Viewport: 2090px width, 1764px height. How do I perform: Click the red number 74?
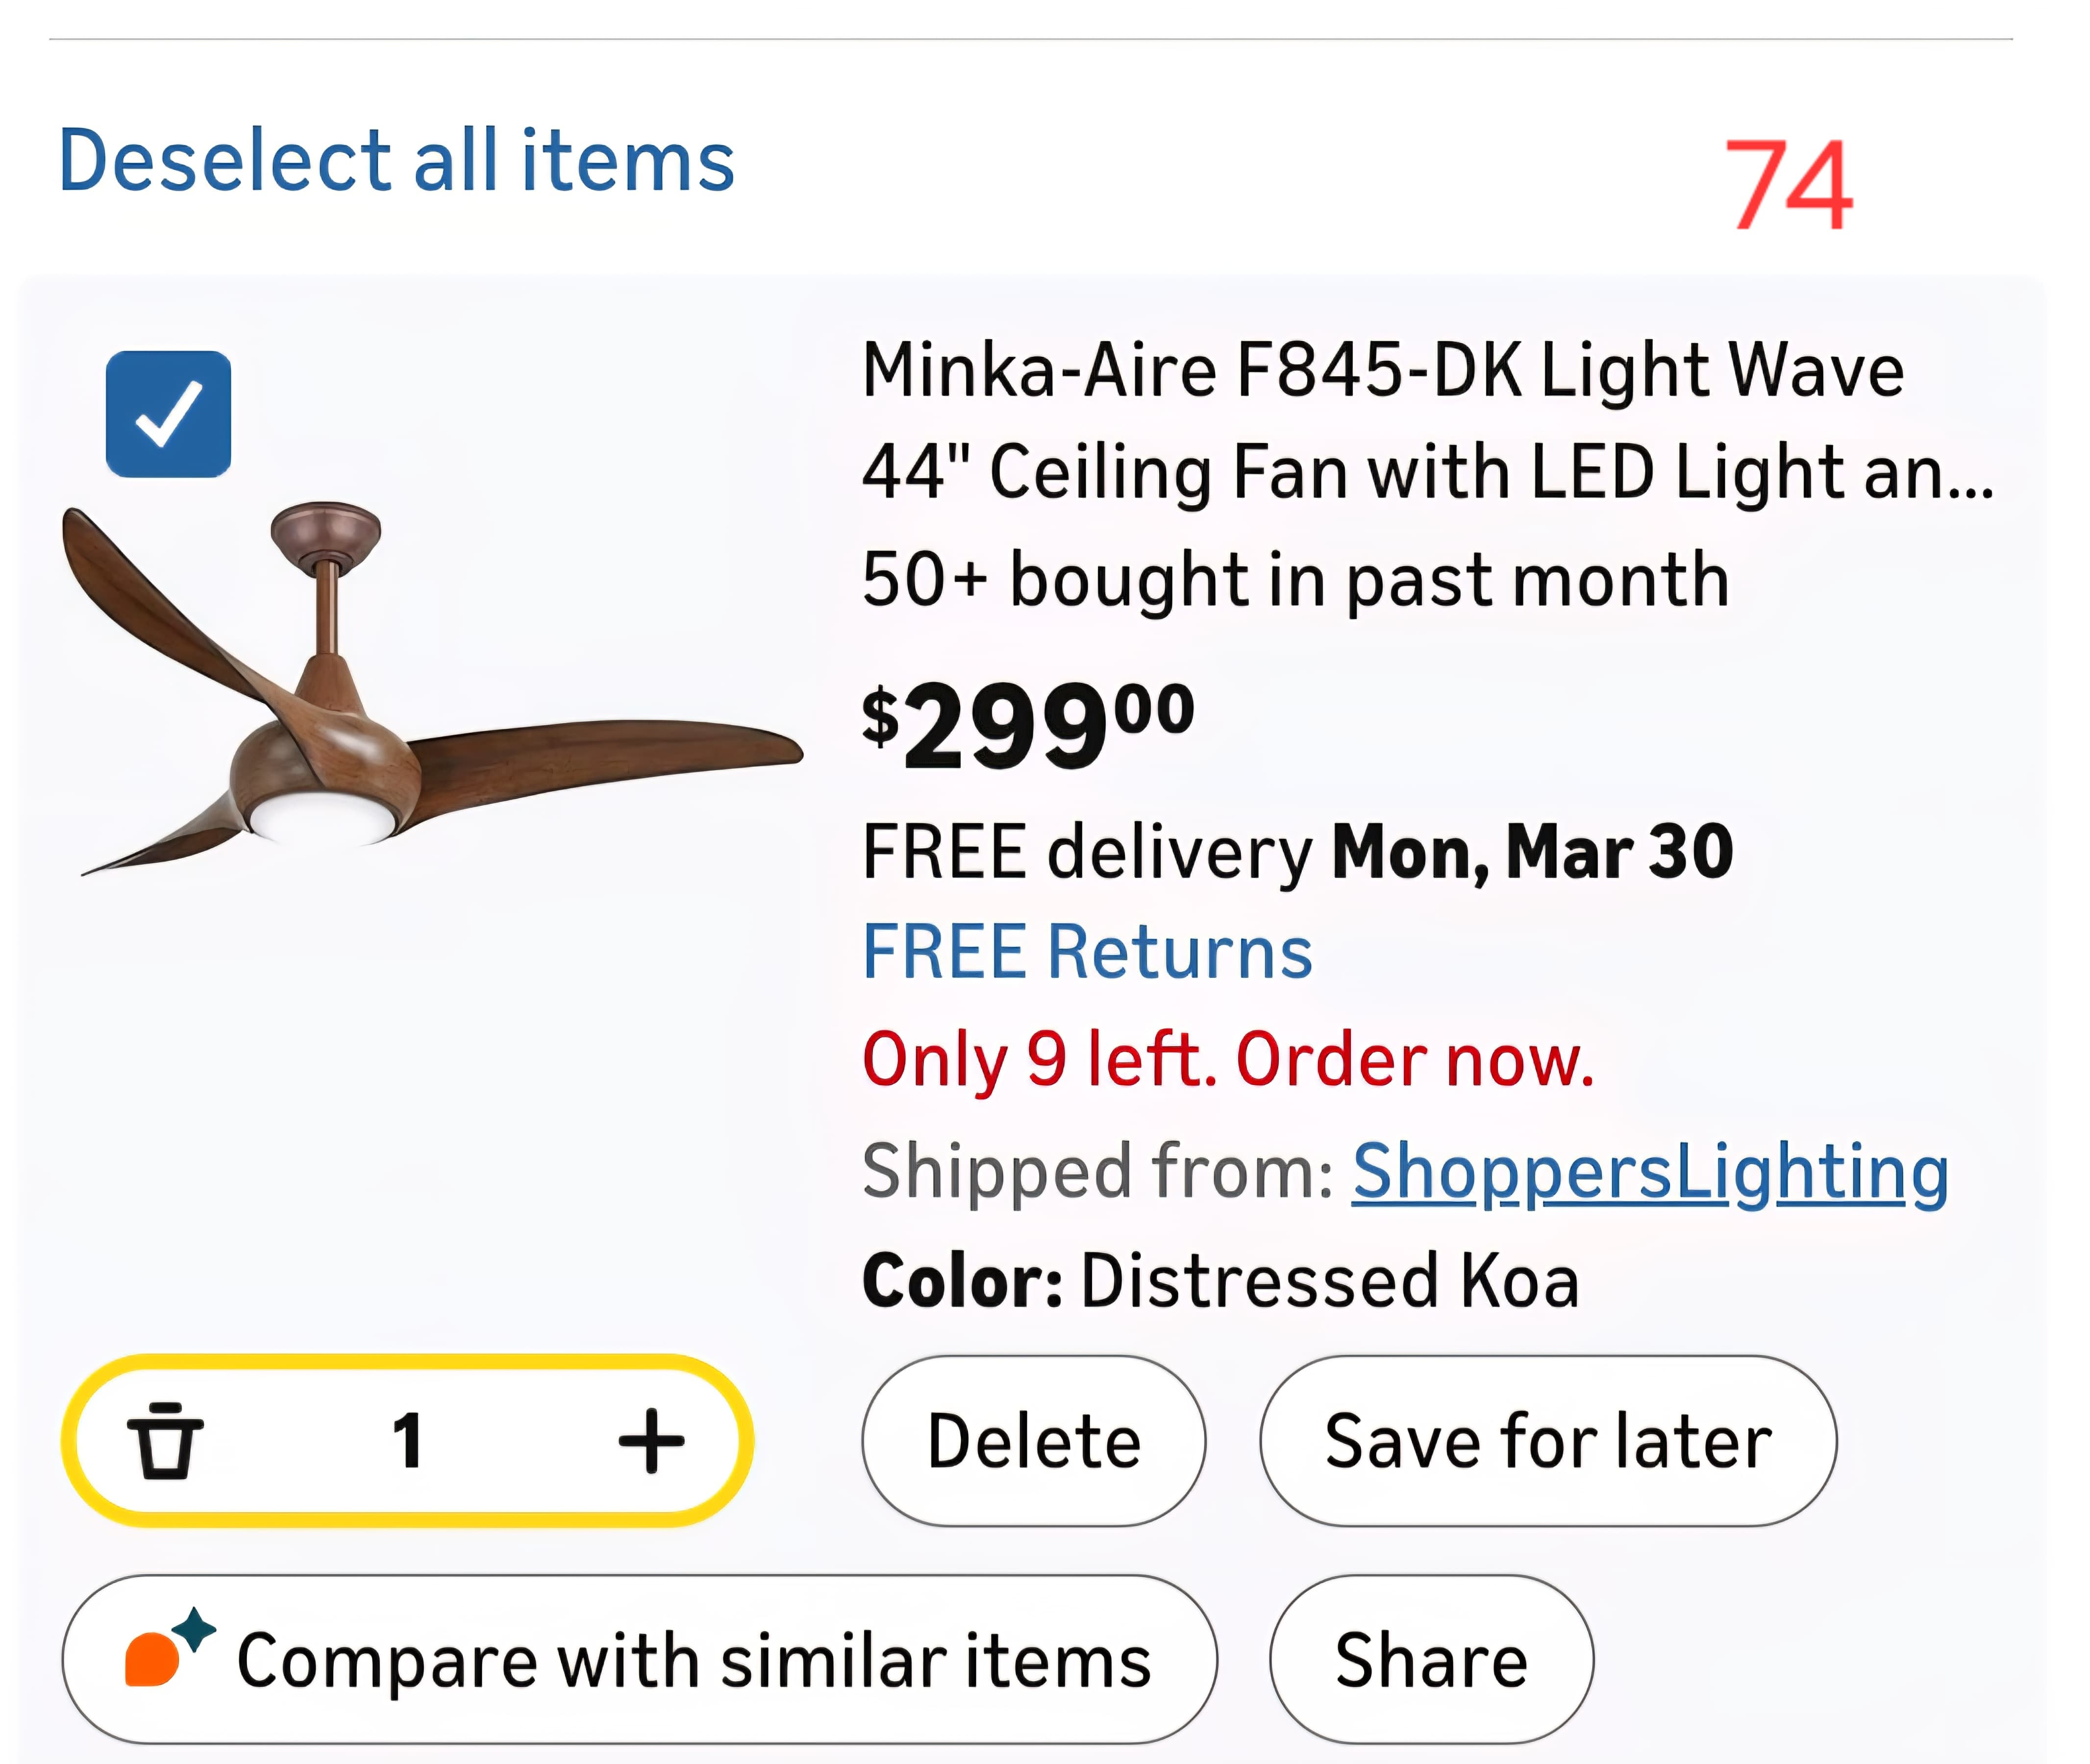click(1789, 185)
